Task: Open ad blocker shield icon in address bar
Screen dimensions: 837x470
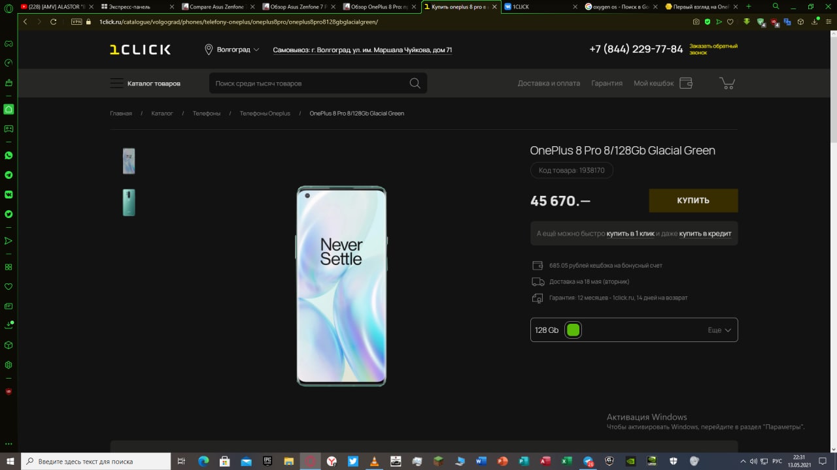Action: pos(708,22)
